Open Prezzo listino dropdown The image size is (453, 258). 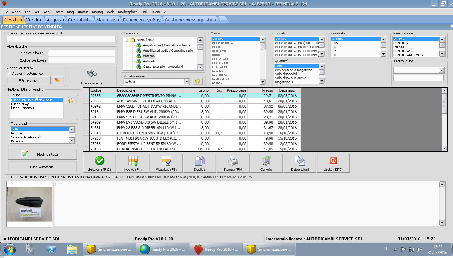[x=442, y=70]
